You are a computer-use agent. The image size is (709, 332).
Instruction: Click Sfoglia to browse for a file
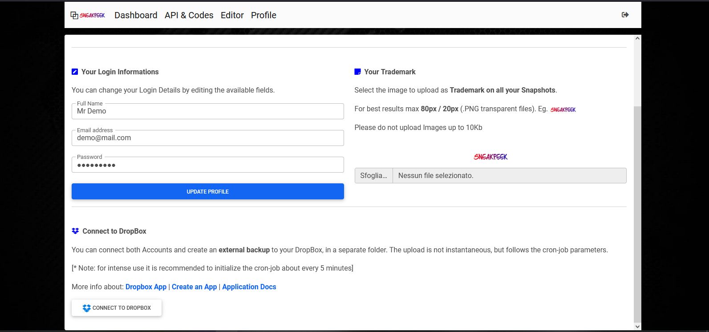point(373,175)
